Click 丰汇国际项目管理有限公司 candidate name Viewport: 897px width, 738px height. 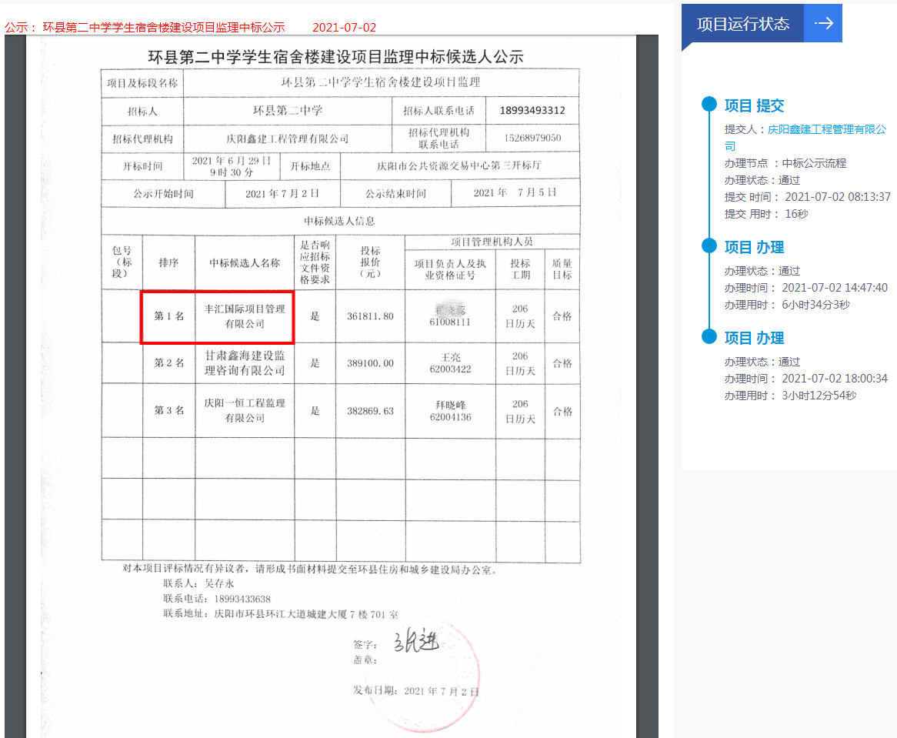245,316
